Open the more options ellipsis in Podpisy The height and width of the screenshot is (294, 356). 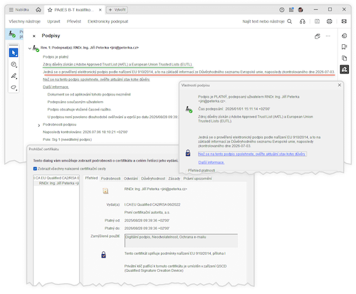tap(328, 36)
